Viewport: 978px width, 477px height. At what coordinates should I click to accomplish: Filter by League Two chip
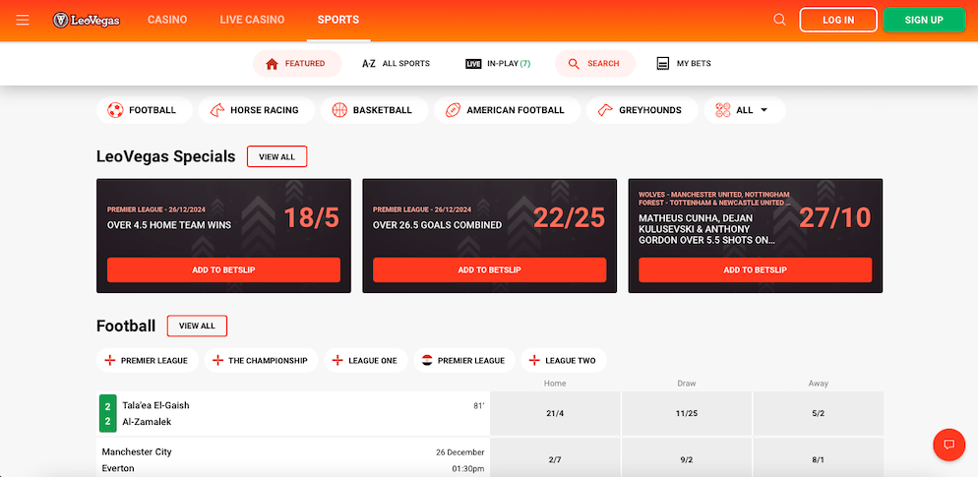coord(564,360)
